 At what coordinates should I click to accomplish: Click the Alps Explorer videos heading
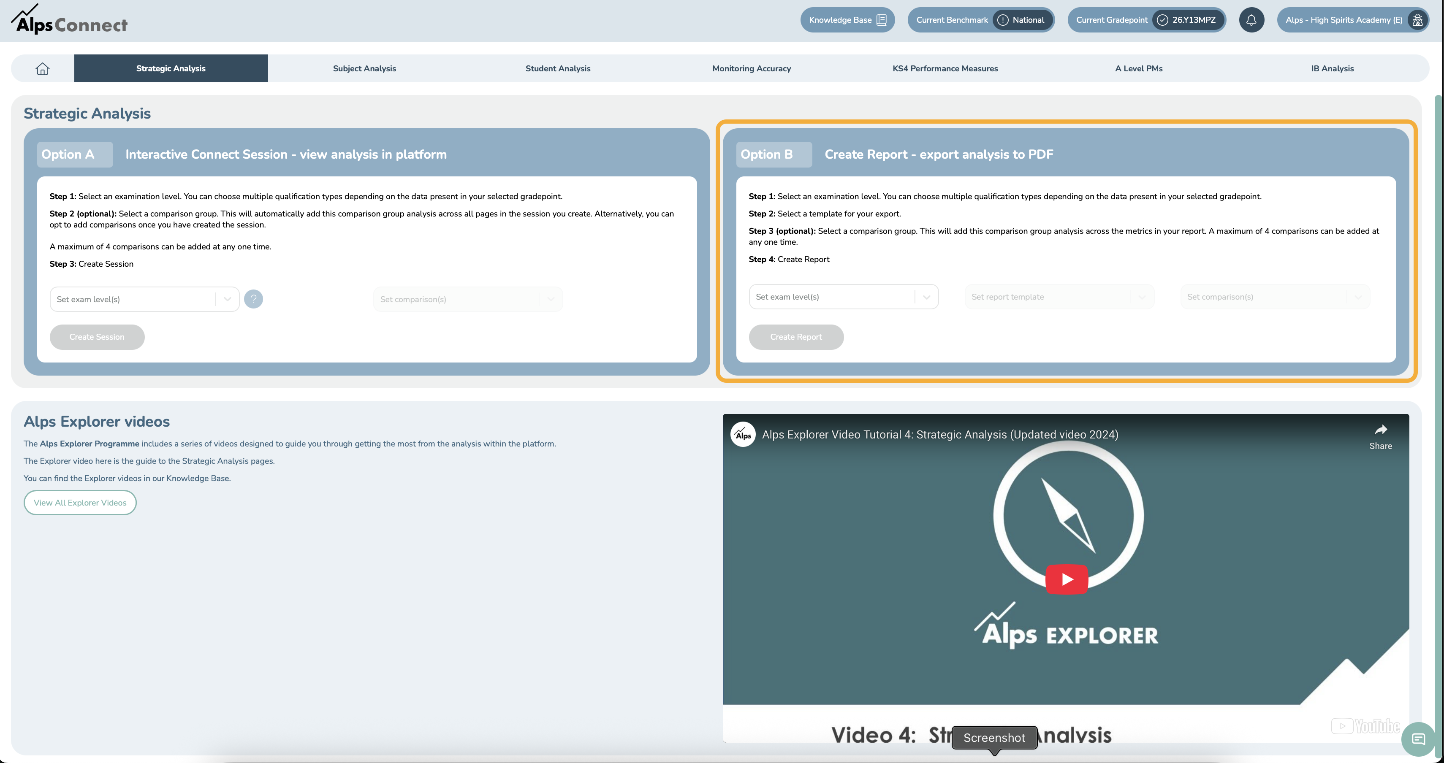[x=96, y=421]
